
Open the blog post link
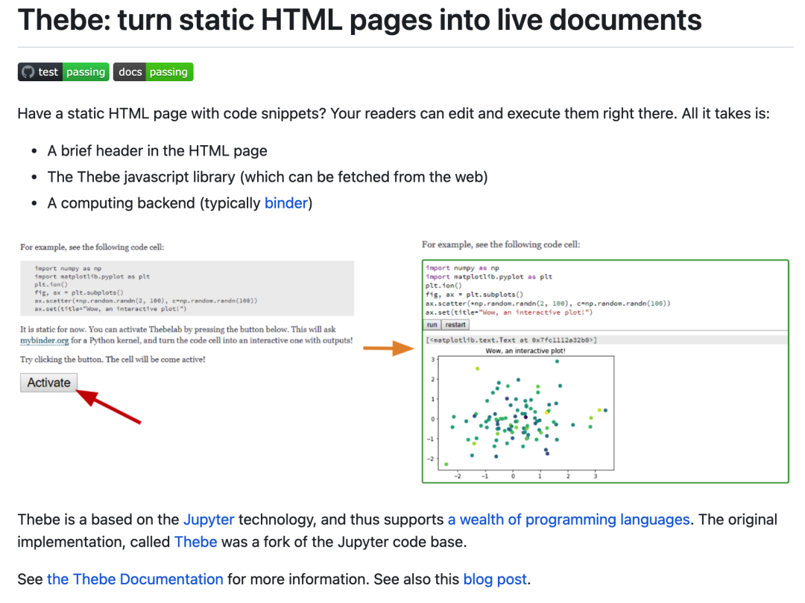pos(495,579)
